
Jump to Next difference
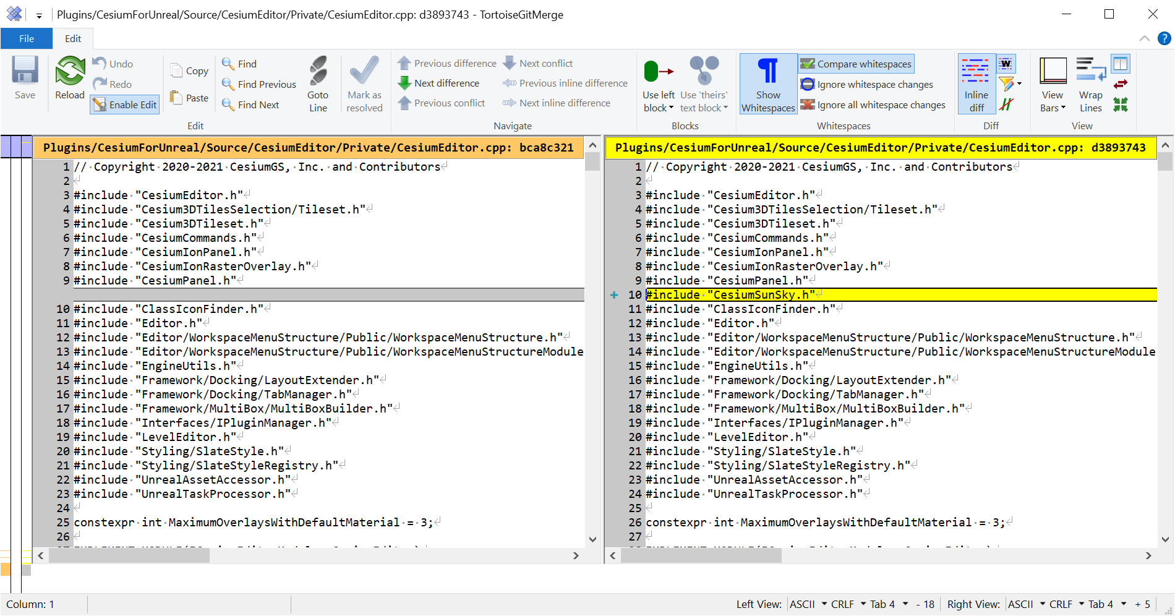pos(438,83)
